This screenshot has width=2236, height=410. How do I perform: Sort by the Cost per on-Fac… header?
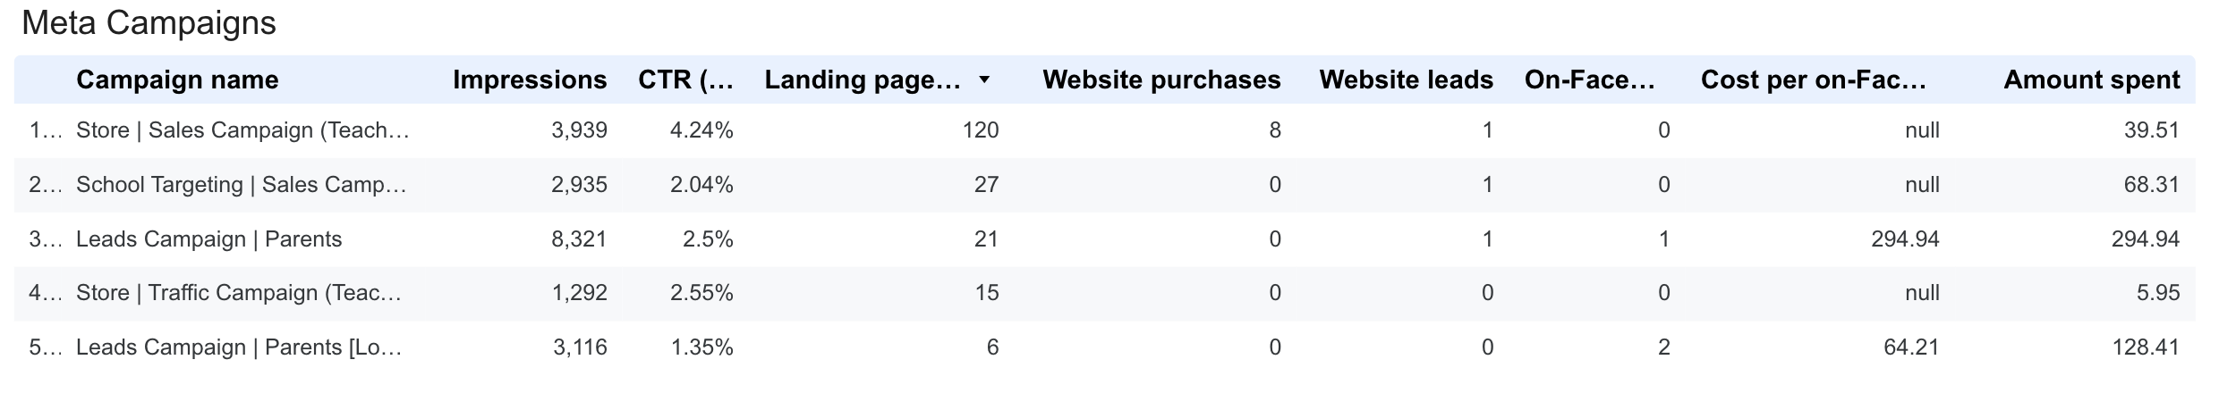click(x=1814, y=80)
